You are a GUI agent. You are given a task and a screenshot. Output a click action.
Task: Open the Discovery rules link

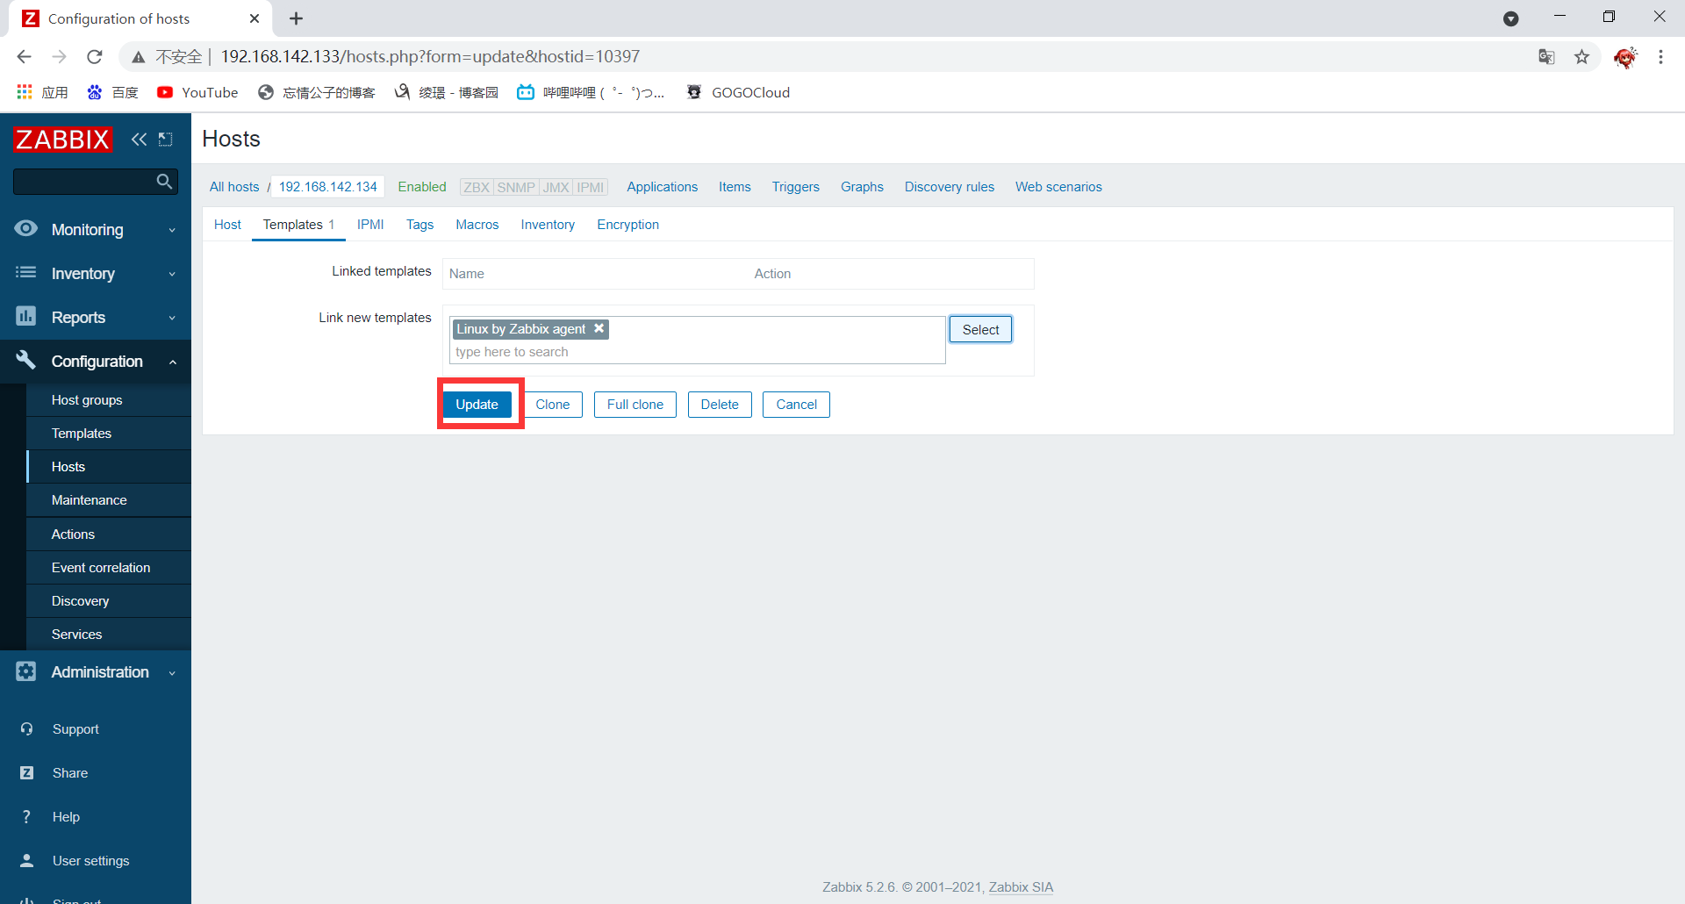tap(950, 187)
